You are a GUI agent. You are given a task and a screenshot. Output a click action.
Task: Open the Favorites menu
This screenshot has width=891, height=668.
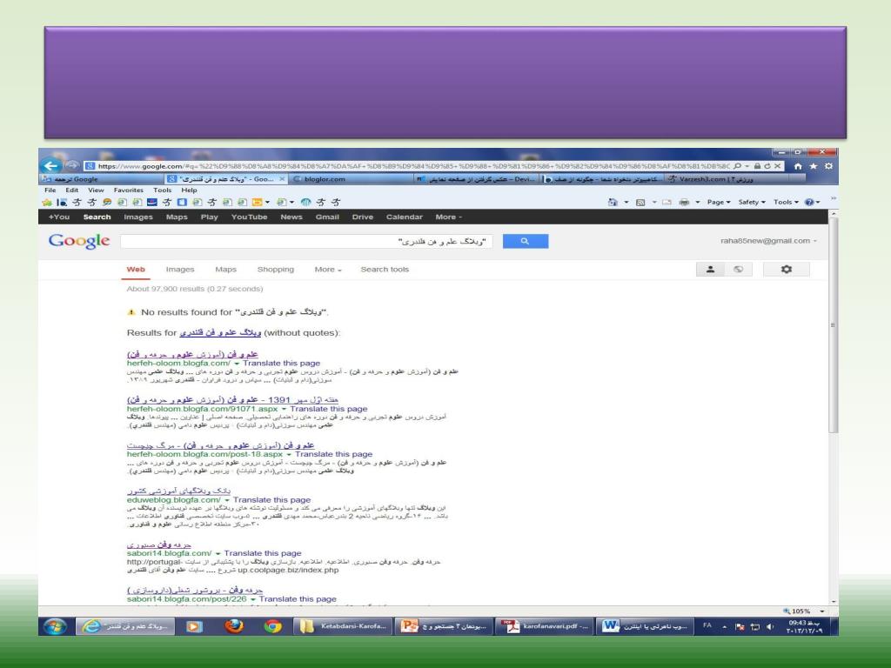[129, 190]
